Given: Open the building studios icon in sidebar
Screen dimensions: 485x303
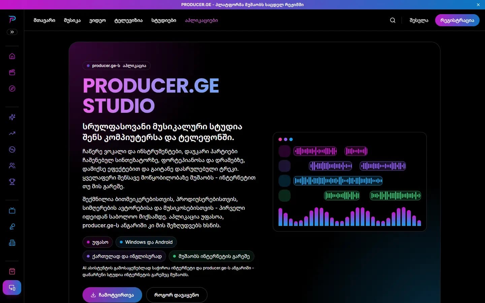Looking at the screenshot, I should click(12, 243).
